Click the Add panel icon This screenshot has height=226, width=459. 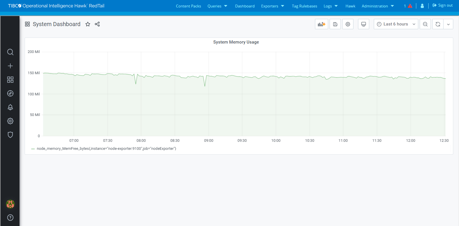tap(321, 24)
